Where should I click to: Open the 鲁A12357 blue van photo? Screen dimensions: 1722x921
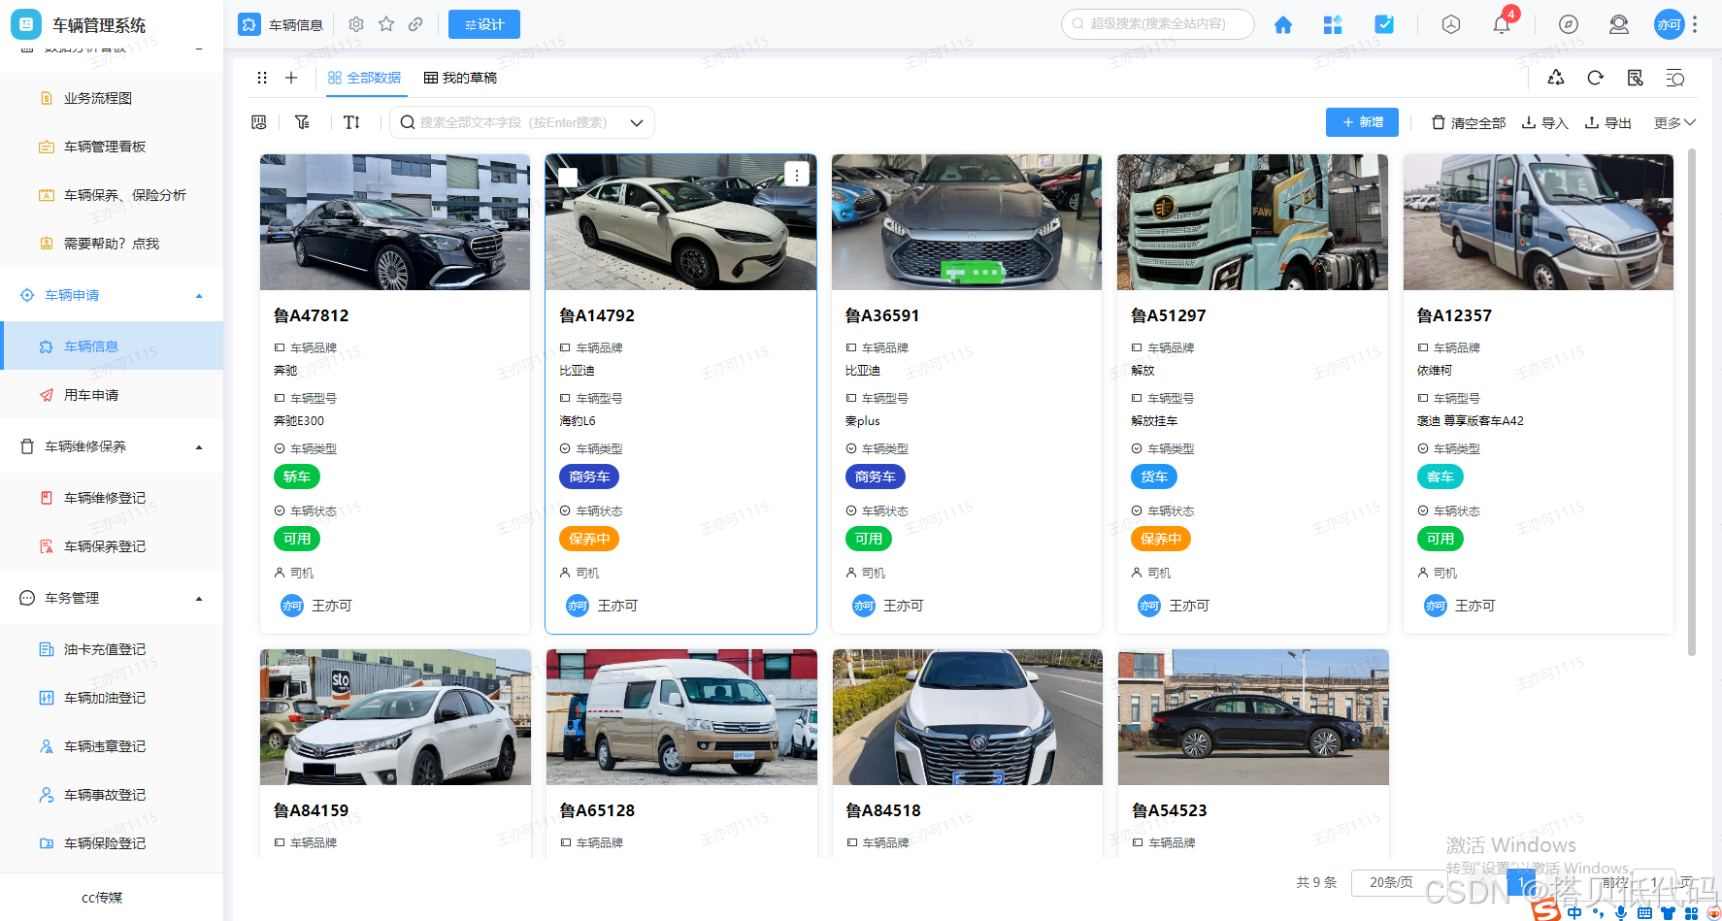[1539, 222]
